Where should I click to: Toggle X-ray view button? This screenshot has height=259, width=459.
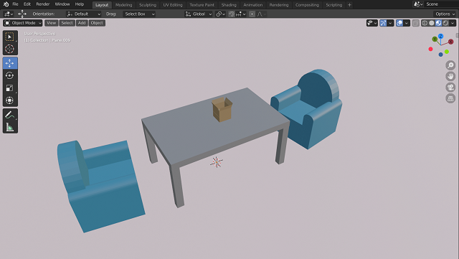click(x=416, y=23)
